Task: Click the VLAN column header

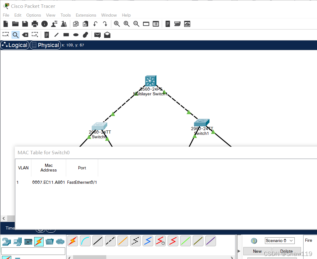Action: (23, 168)
